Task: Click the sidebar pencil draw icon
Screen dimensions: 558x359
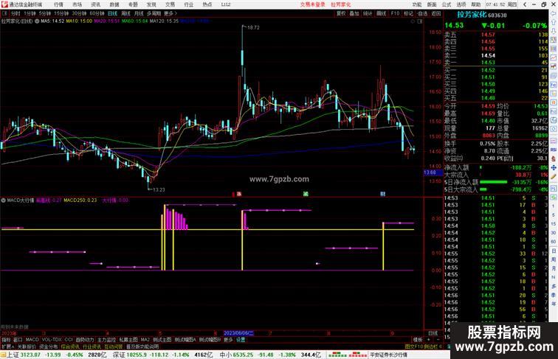Action: pos(554,176)
